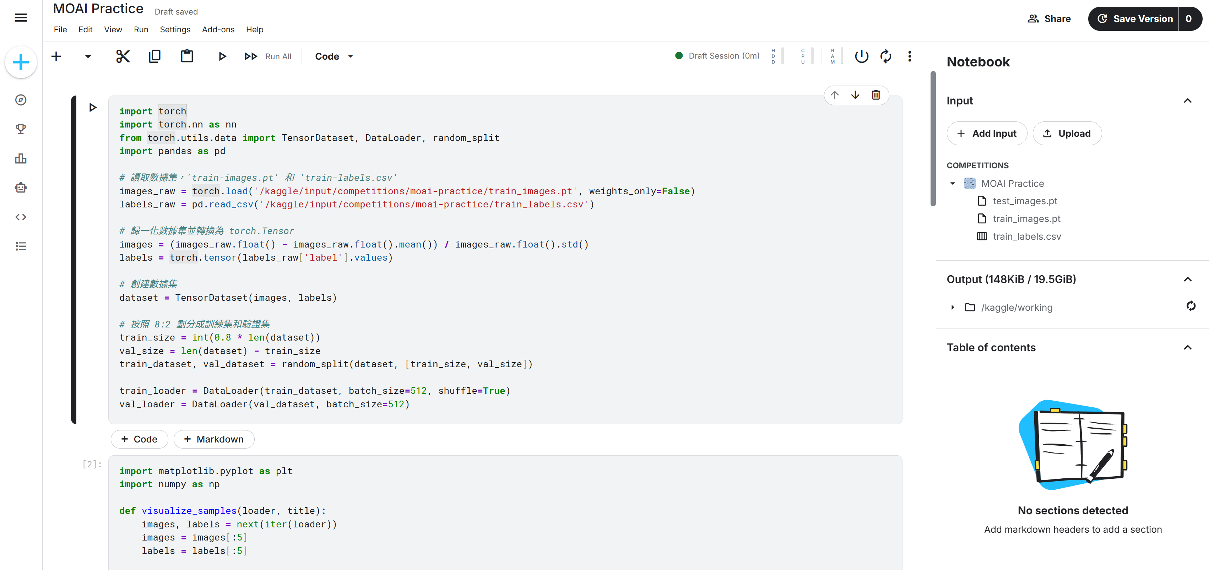Select train_labels.csv file
1209x570 pixels.
(1019, 237)
